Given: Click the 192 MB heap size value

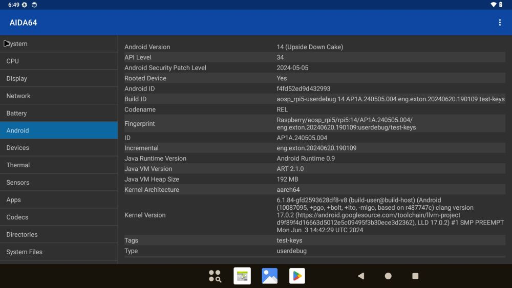Looking at the screenshot, I should [287, 180].
